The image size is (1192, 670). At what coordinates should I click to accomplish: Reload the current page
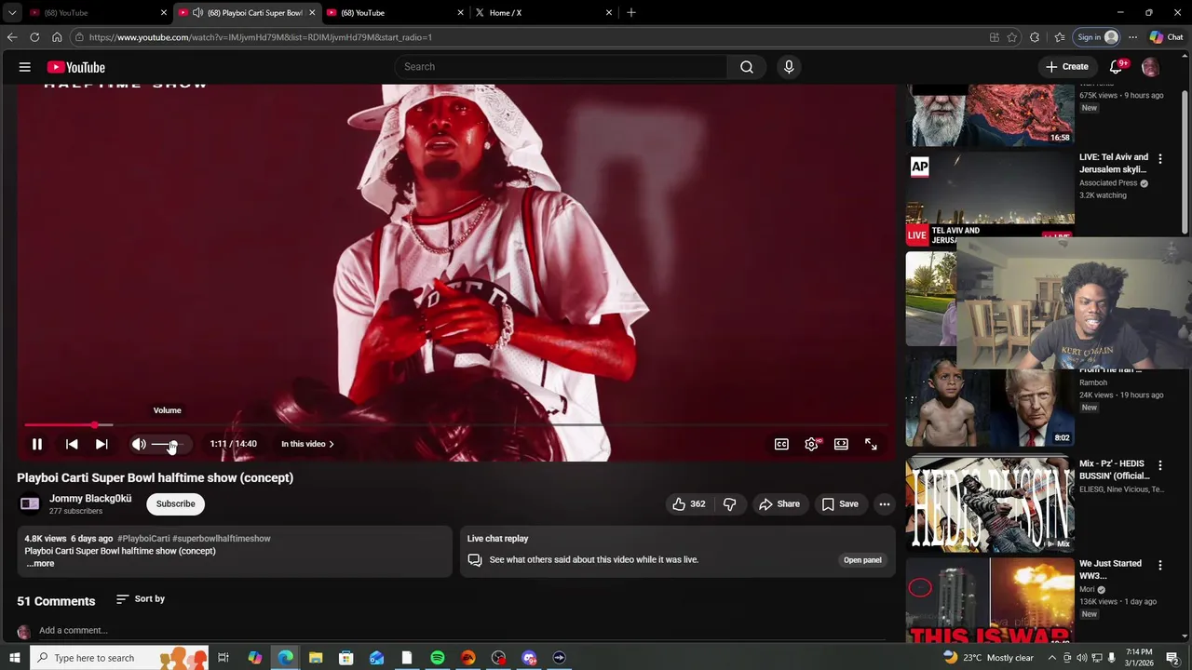pyautogui.click(x=34, y=37)
